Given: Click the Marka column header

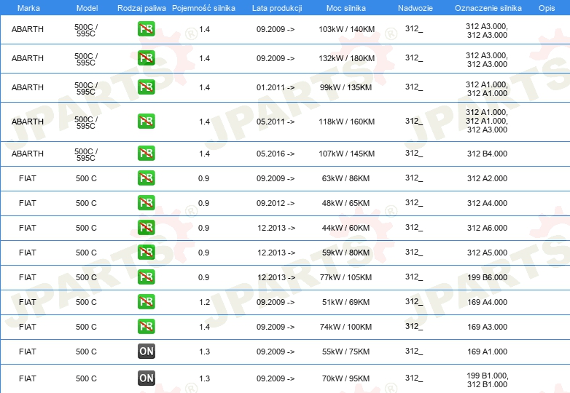Looking at the screenshot, I should click(x=28, y=8).
